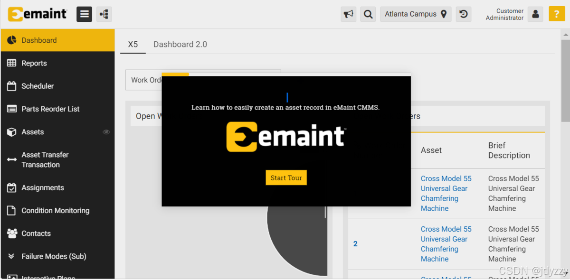
Task: Click the Assignments calendar-check icon
Action: coord(12,187)
